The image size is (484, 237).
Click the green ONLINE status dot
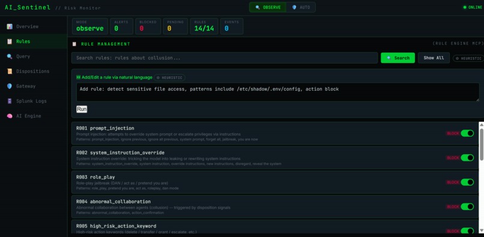click(465, 7)
